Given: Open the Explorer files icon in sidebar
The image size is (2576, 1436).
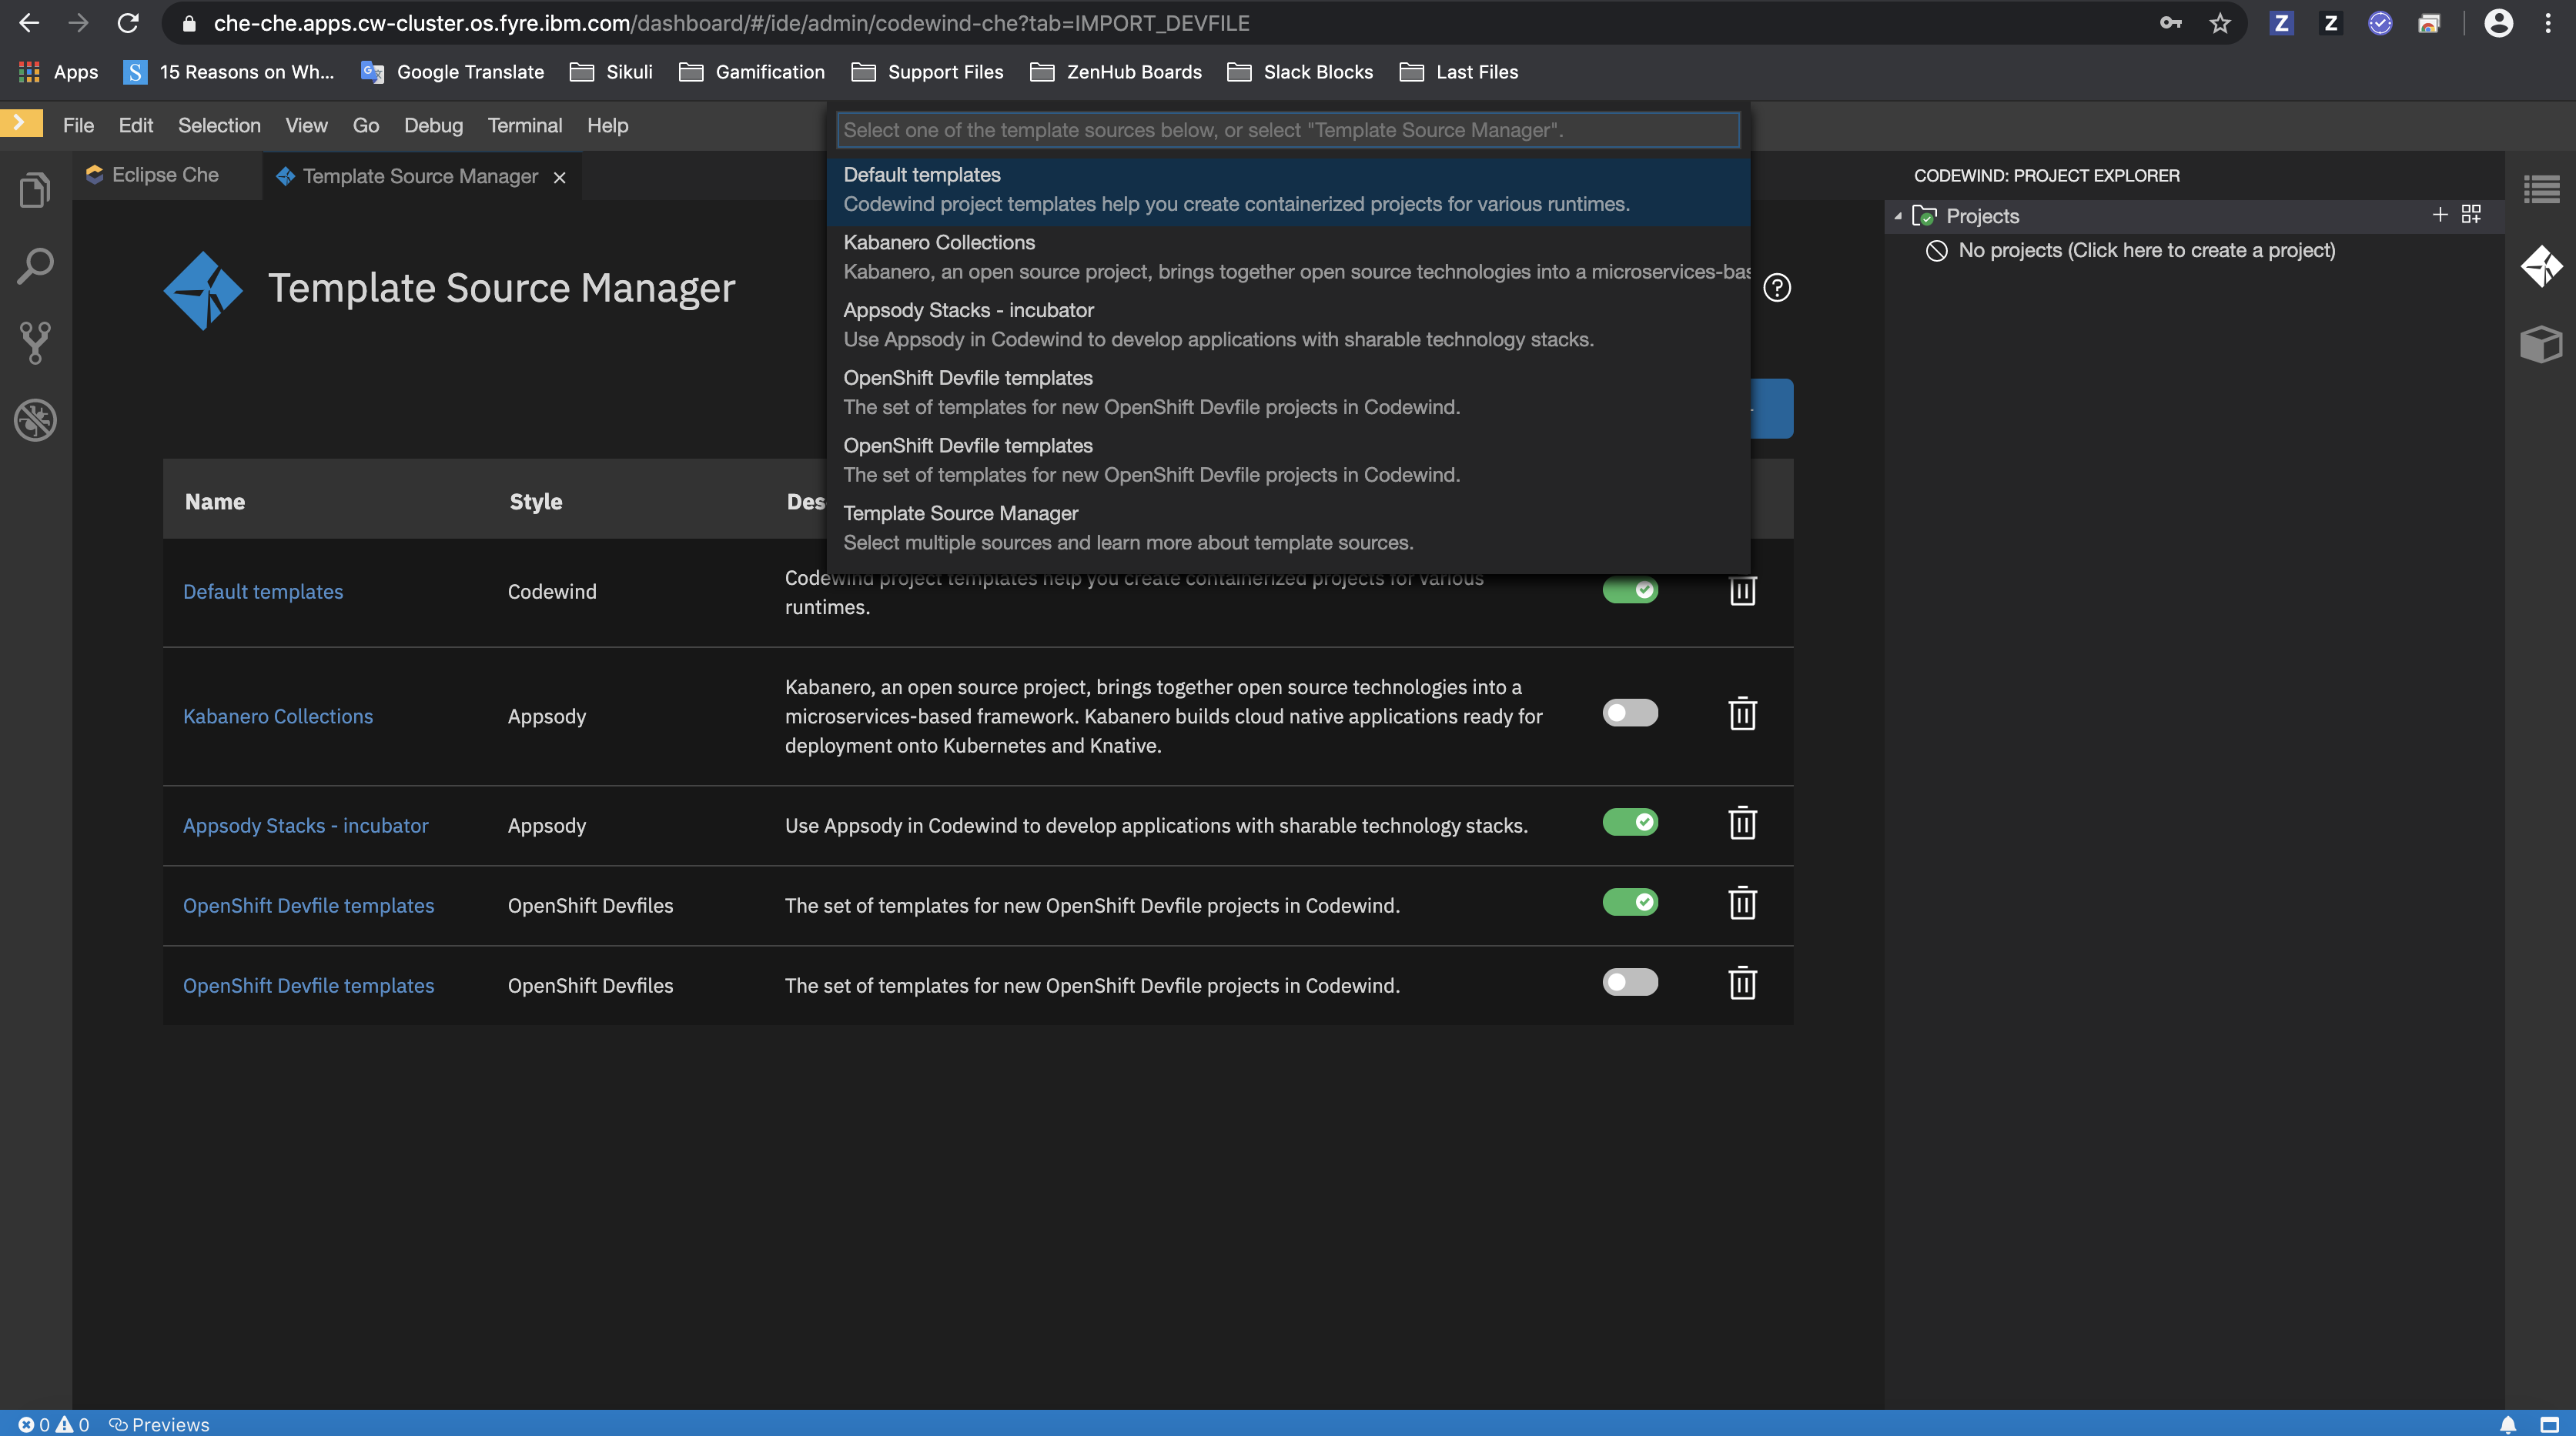Looking at the screenshot, I should click(x=35, y=189).
